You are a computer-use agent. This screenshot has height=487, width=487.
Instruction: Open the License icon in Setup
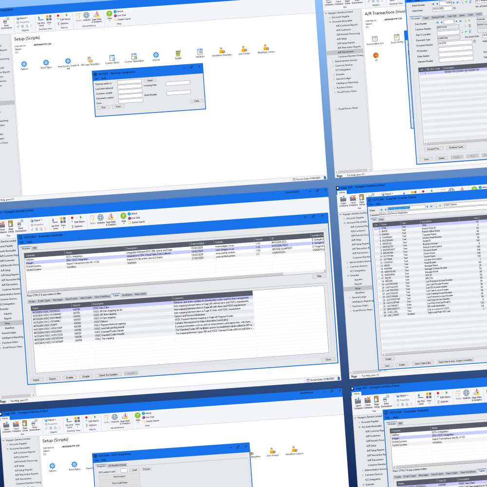(x=156, y=56)
